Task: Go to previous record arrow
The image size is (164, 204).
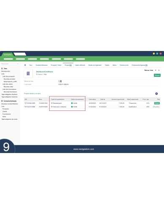Action: [x=156, y=70]
